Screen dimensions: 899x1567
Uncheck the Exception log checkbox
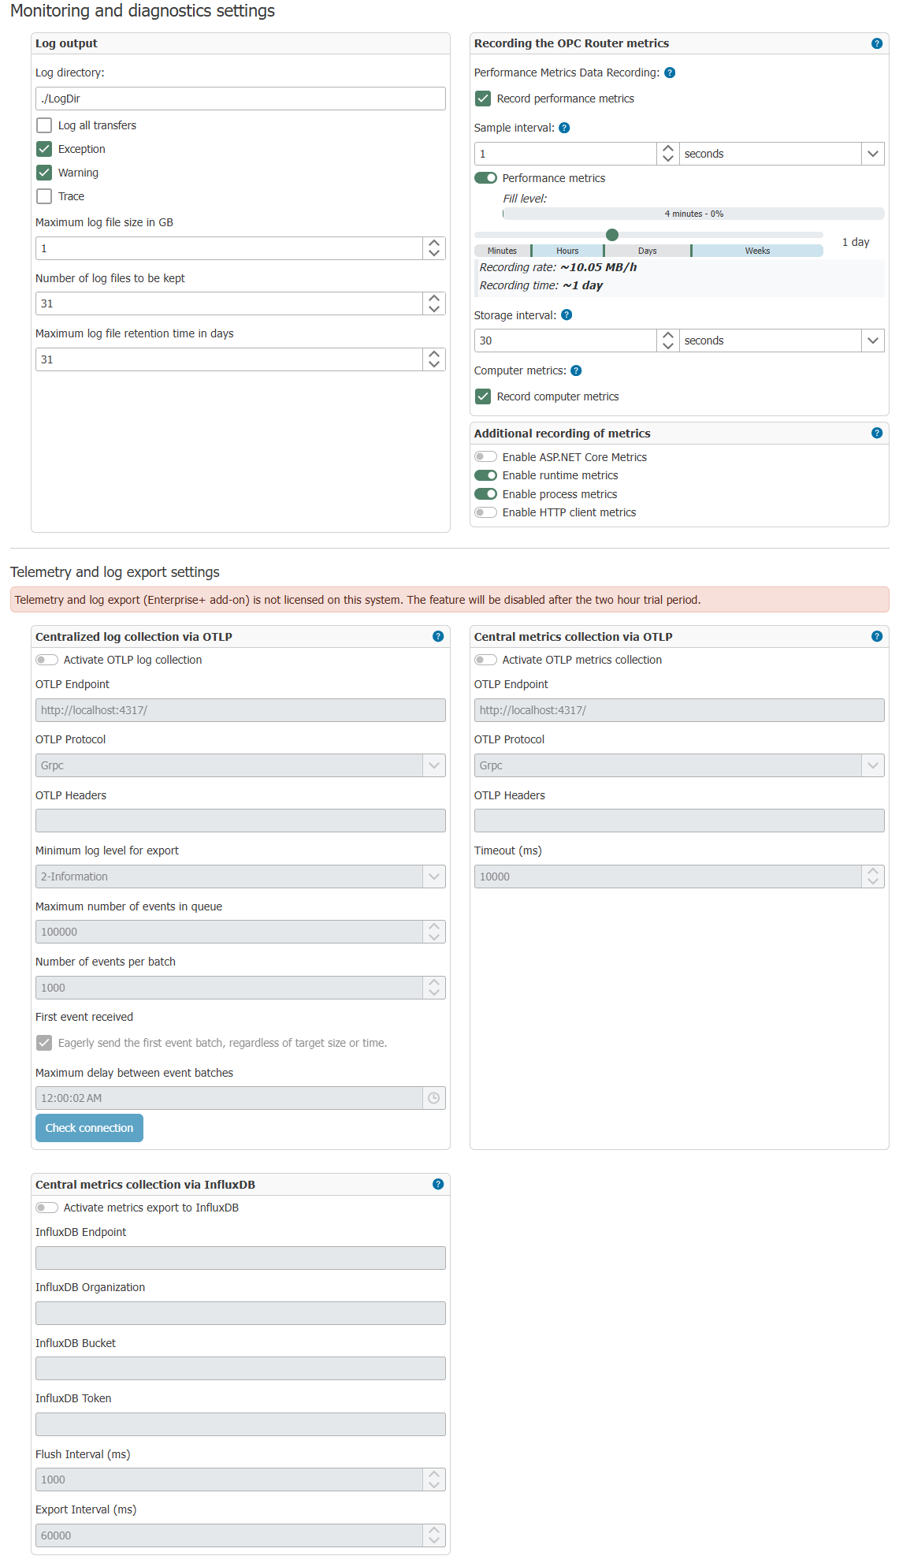coord(44,149)
